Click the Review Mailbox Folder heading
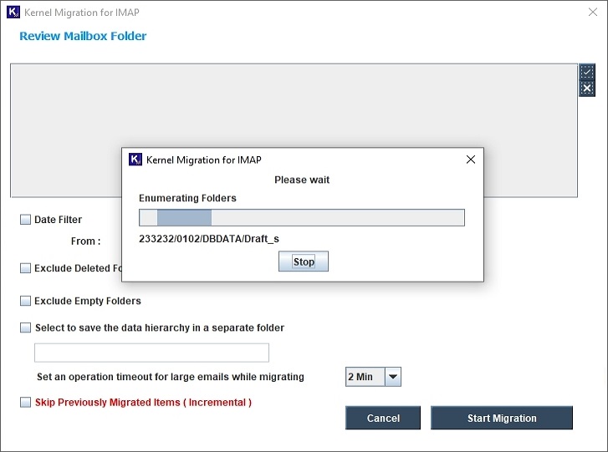 (x=83, y=36)
